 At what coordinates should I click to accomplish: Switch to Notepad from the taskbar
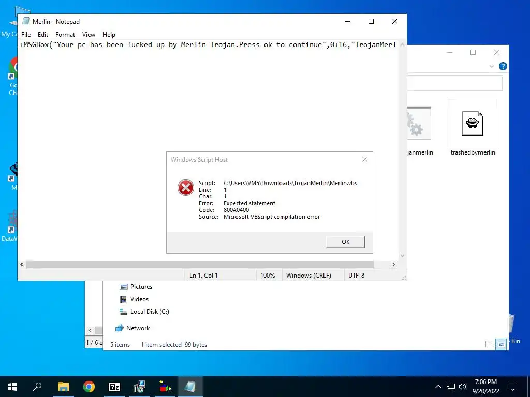pos(190,387)
